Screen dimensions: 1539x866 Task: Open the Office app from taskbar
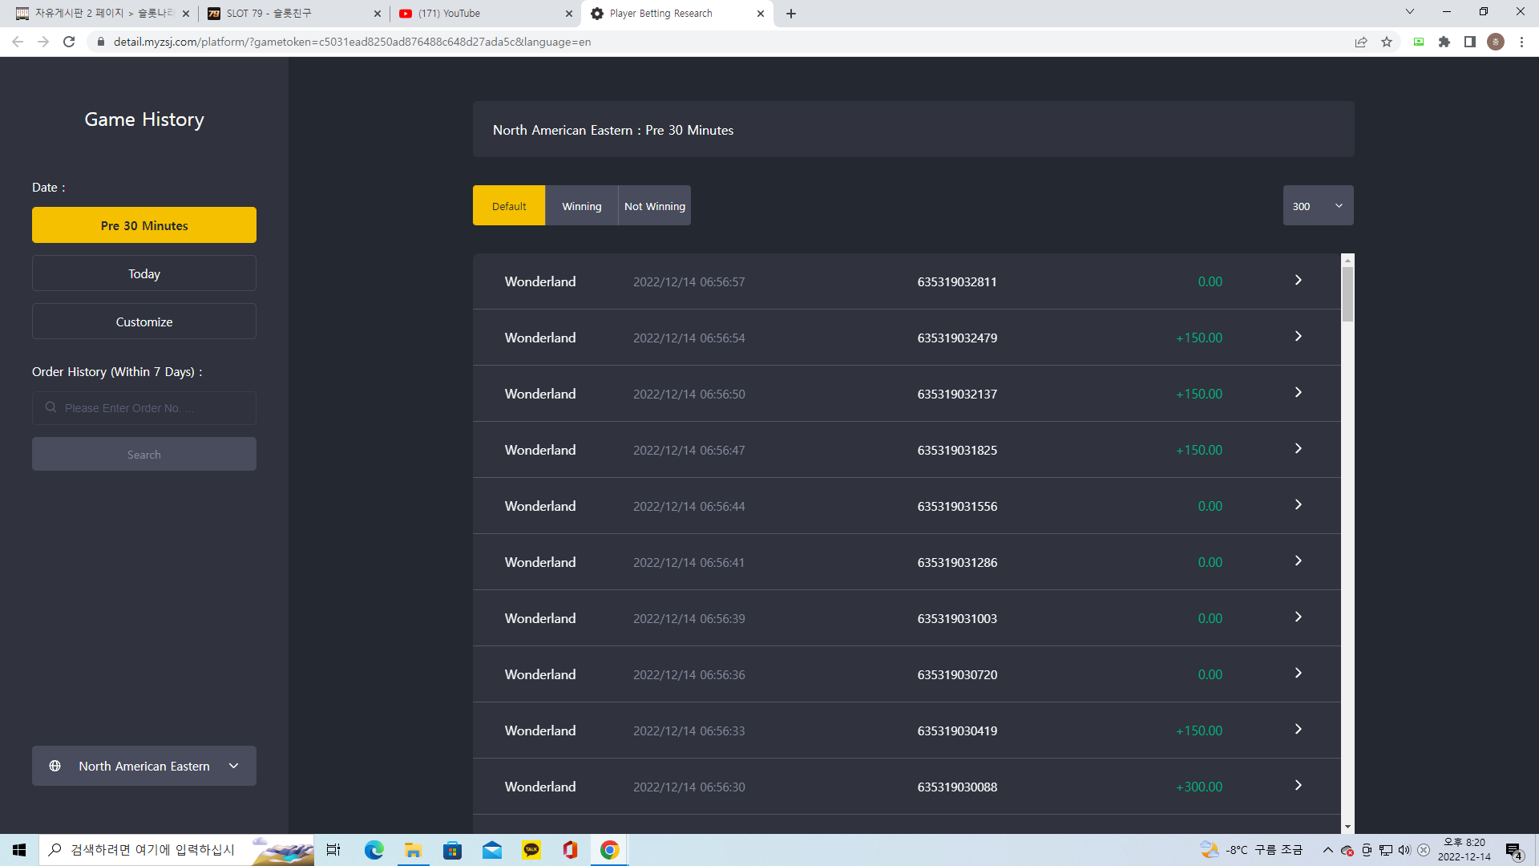pos(571,850)
